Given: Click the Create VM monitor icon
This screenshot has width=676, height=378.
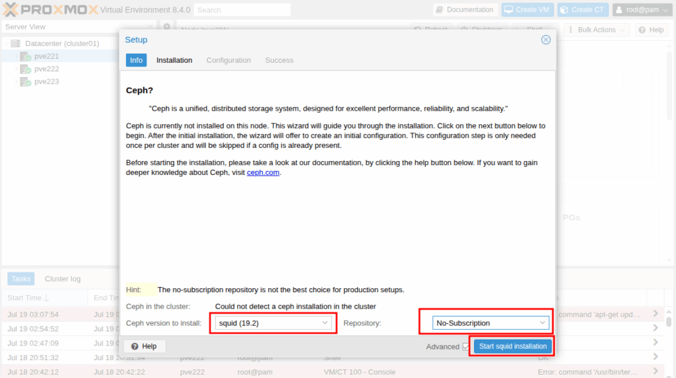Looking at the screenshot, I should pos(509,9).
